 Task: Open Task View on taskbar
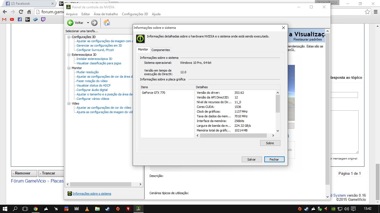(25, 209)
